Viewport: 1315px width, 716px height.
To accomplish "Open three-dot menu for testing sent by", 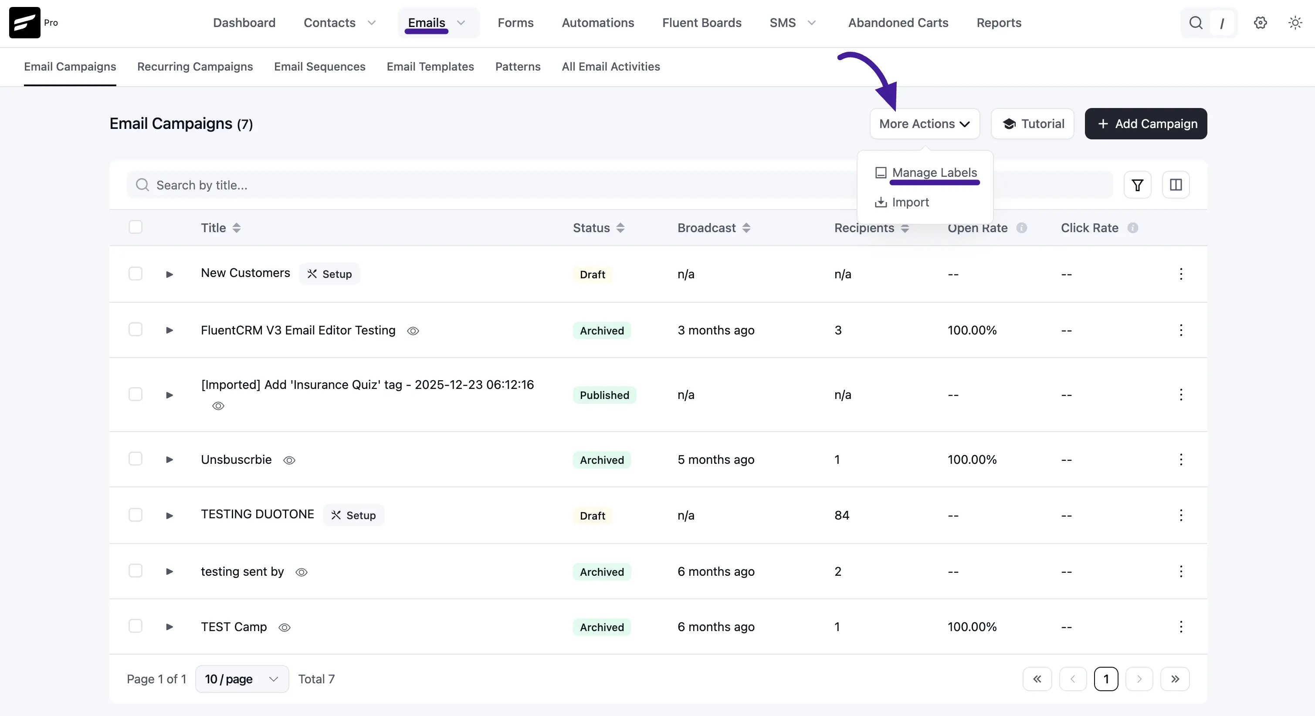I will [1181, 571].
